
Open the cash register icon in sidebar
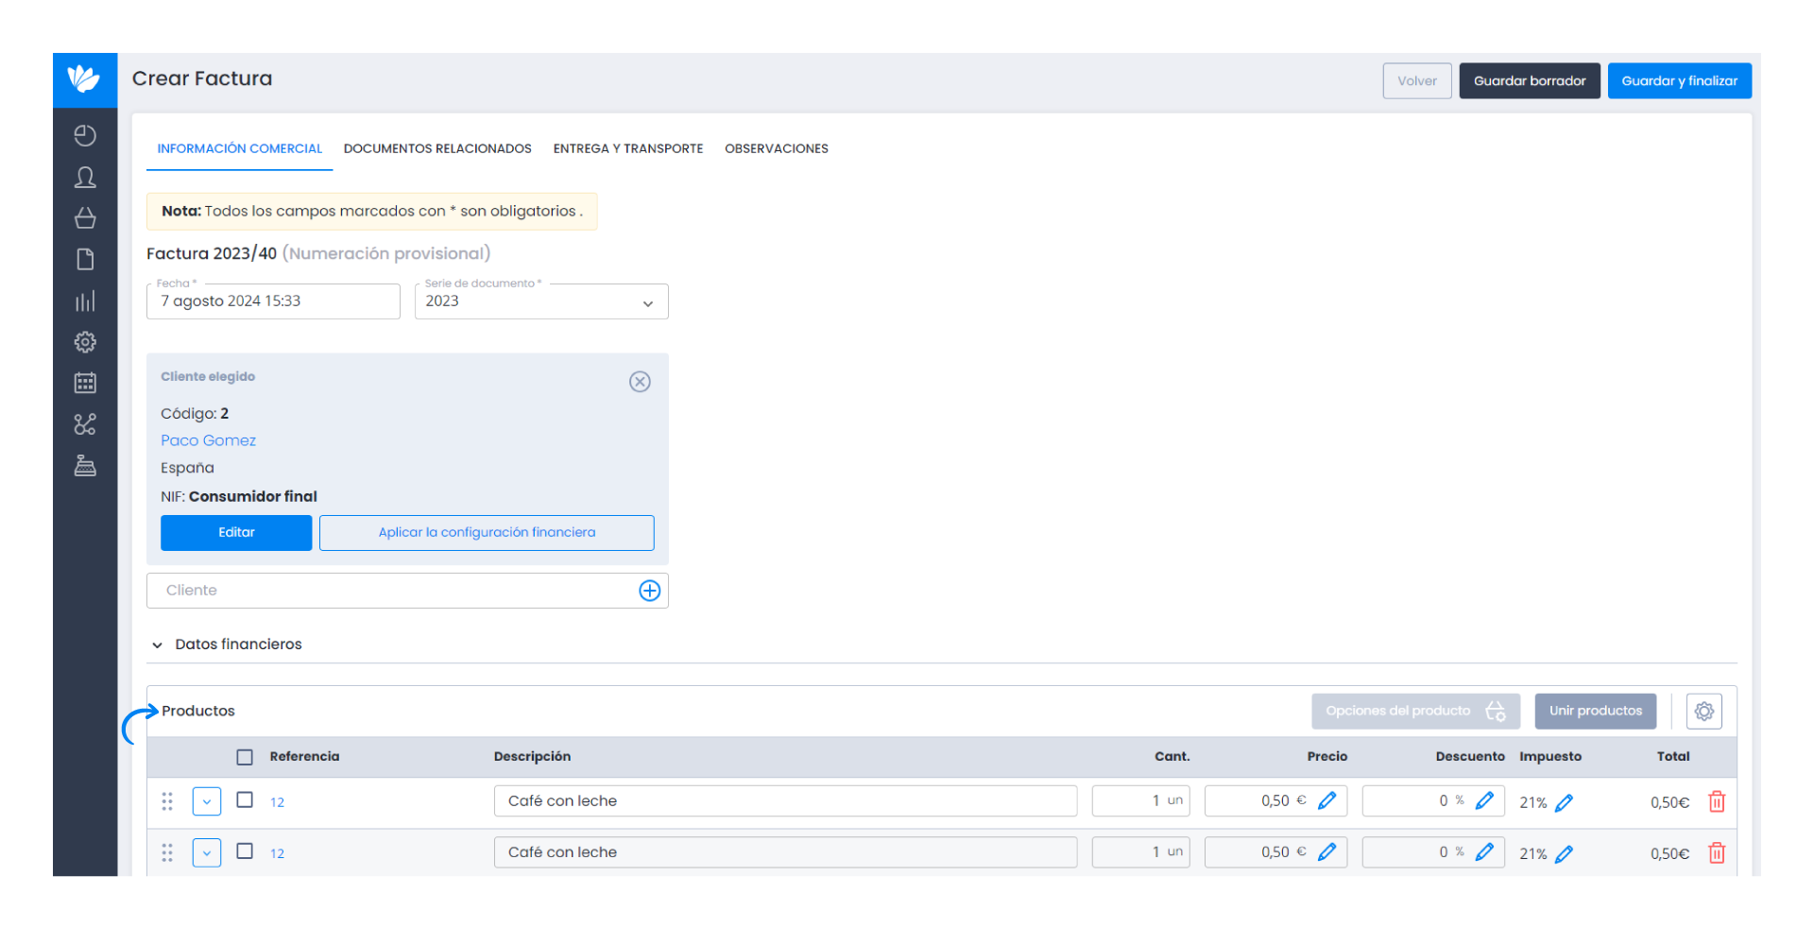click(x=85, y=466)
